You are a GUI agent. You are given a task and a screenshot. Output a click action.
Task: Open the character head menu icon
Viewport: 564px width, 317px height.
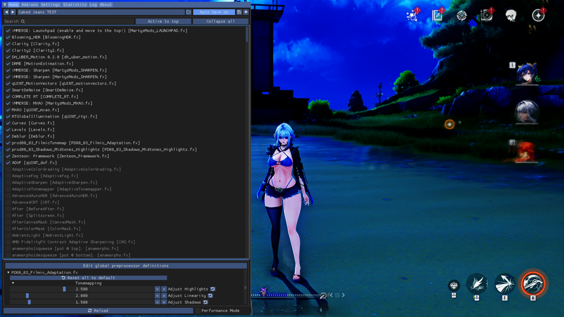tap(511, 15)
